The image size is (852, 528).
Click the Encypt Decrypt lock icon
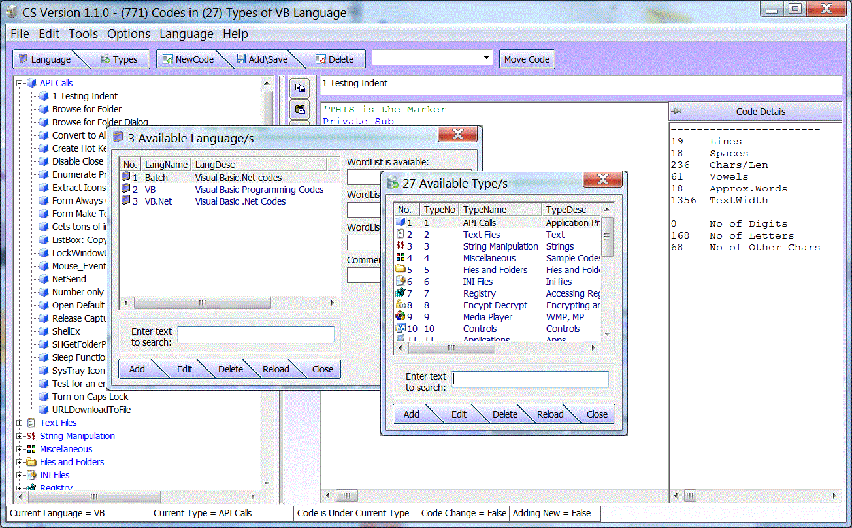pyautogui.click(x=401, y=305)
